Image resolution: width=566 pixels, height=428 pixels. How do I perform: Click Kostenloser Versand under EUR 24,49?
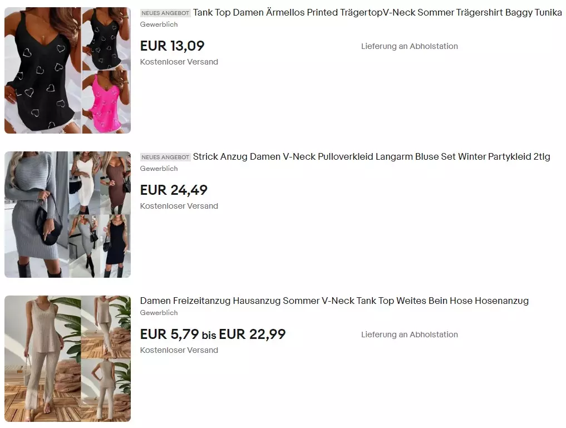(x=179, y=206)
